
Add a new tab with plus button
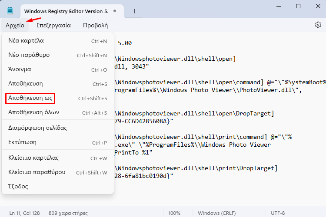(134, 11)
